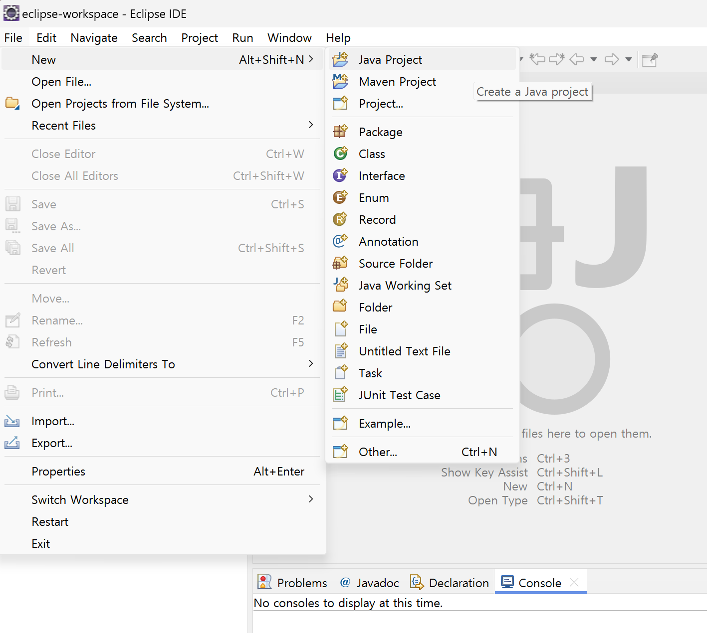Click the Other... wizard icon
The height and width of the screenshot is (633, 707).
pyautogui.click(x=340, y=452)
